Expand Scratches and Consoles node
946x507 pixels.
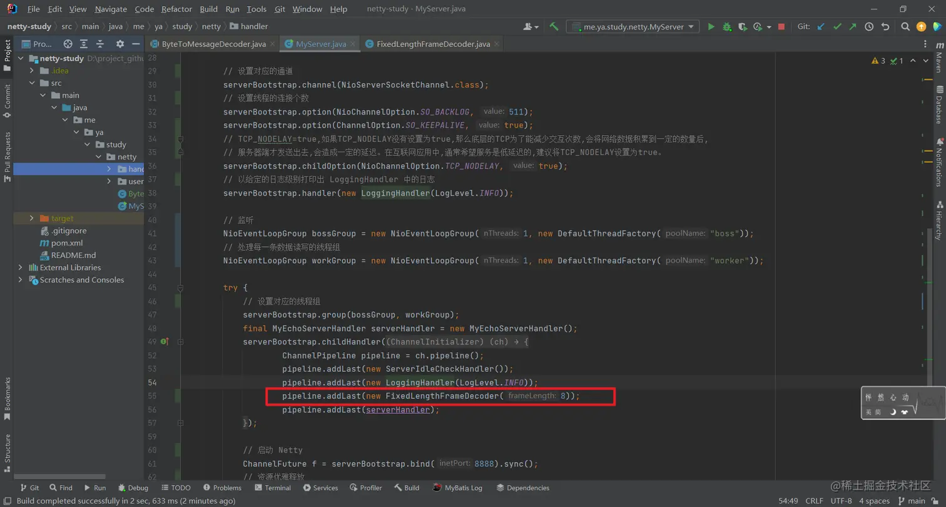[21, 279]
